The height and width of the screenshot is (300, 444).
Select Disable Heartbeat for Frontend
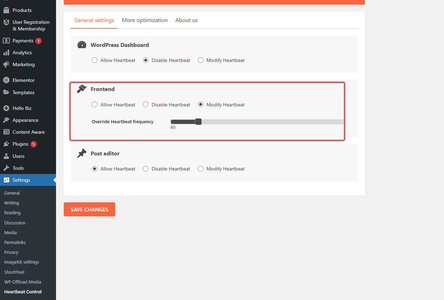pos(146,104)
